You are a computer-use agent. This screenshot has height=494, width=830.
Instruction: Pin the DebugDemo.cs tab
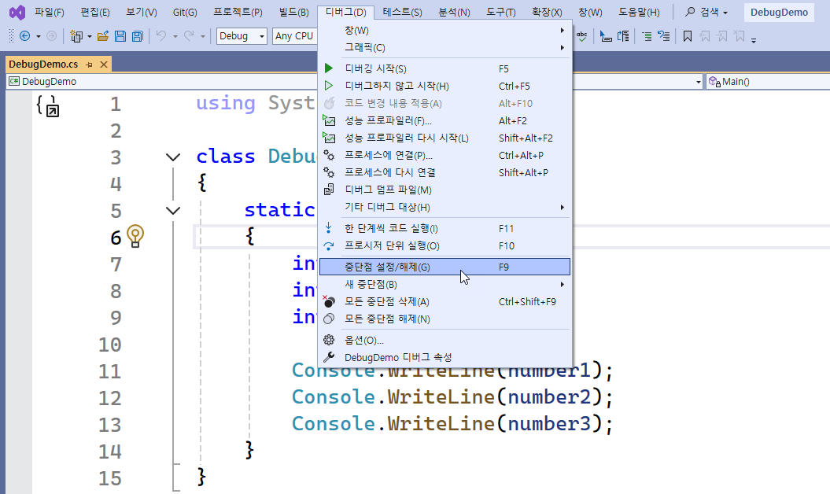point(90,65)
